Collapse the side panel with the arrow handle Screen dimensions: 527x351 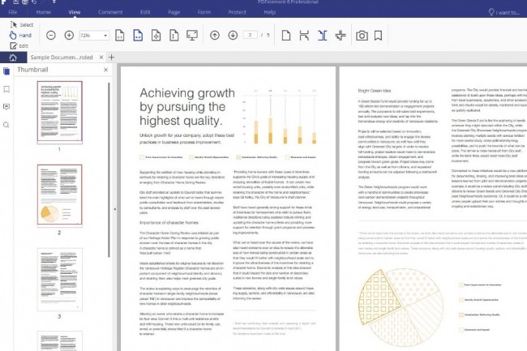click(x=115, y=209)
